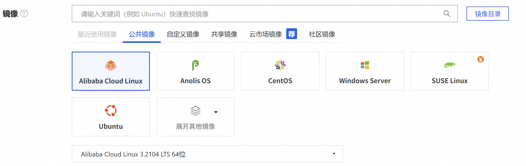Open the 共享镜像 tab

(224, 34)
